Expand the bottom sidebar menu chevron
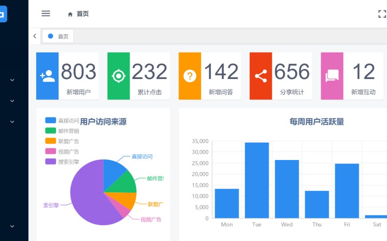Viewport: 387px width, 241px height. pos(12,226)
